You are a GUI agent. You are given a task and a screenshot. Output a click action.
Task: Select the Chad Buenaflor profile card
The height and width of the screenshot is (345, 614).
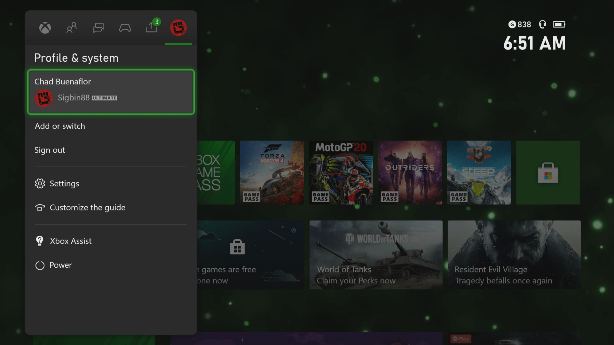click(x=111, y=92)
